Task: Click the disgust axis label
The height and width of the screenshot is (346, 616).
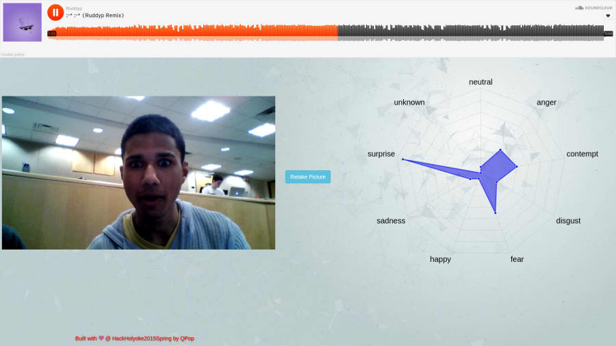Action: 568,221
